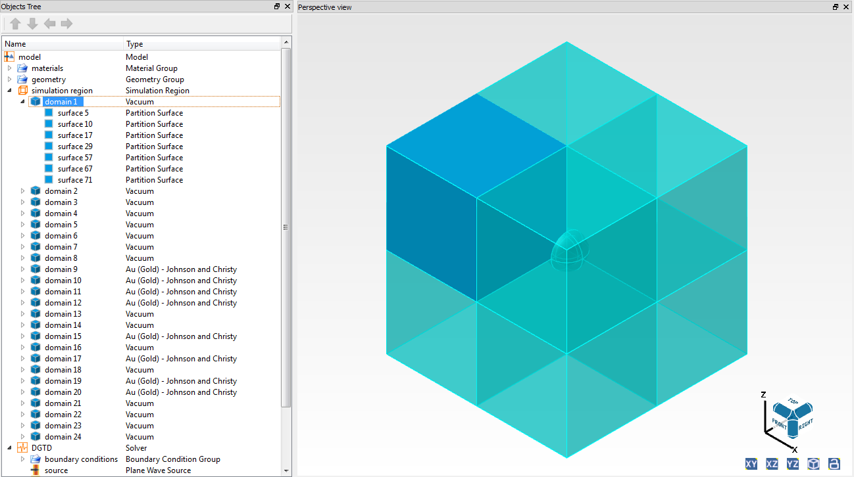
Task: Undock the Perspective view panel
Action: point(836,7)
